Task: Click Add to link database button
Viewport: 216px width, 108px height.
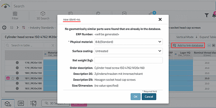Action: [188, 45]
